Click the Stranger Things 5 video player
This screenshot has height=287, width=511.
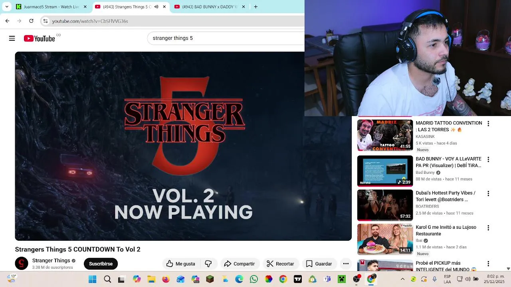[x=183, y=146]
